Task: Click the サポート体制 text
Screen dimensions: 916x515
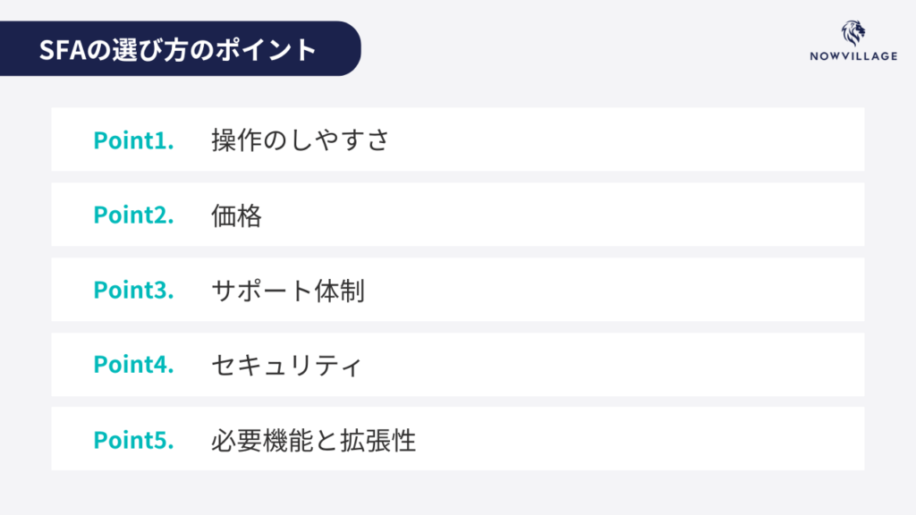Action: (x=288, y=291)
